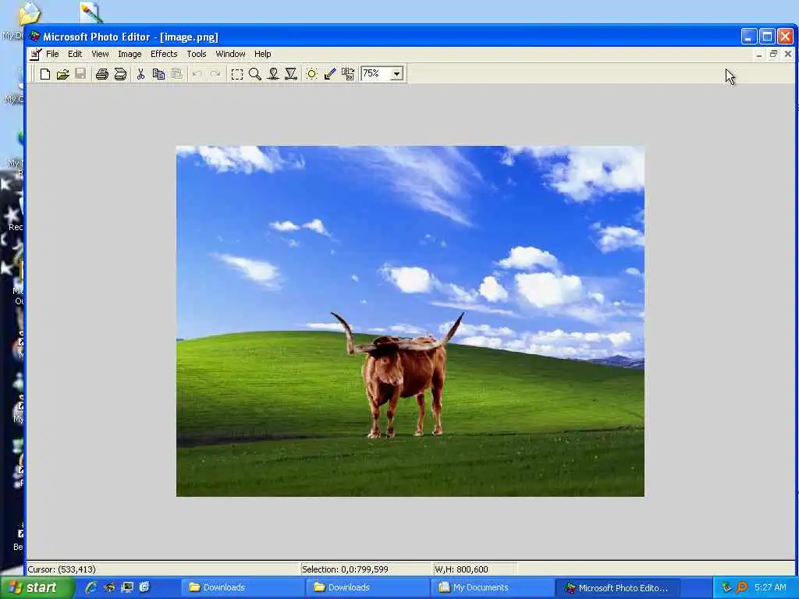This screenshot has width=799, height=599.
Task: Open the Image menu
Action: [x=130, y=54]
